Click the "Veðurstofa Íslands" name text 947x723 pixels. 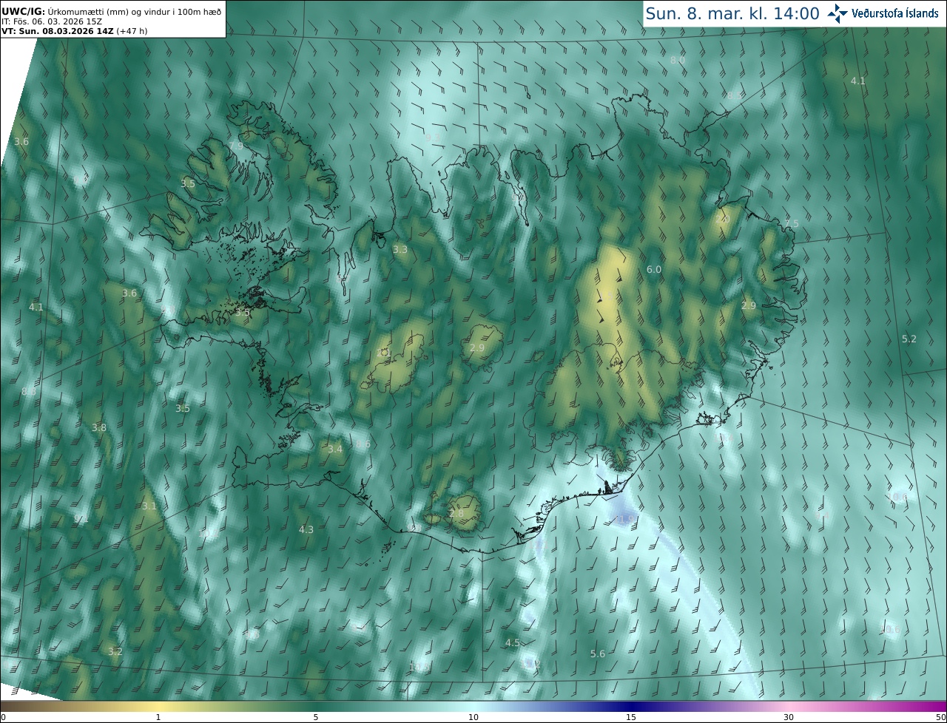point(895,13)
